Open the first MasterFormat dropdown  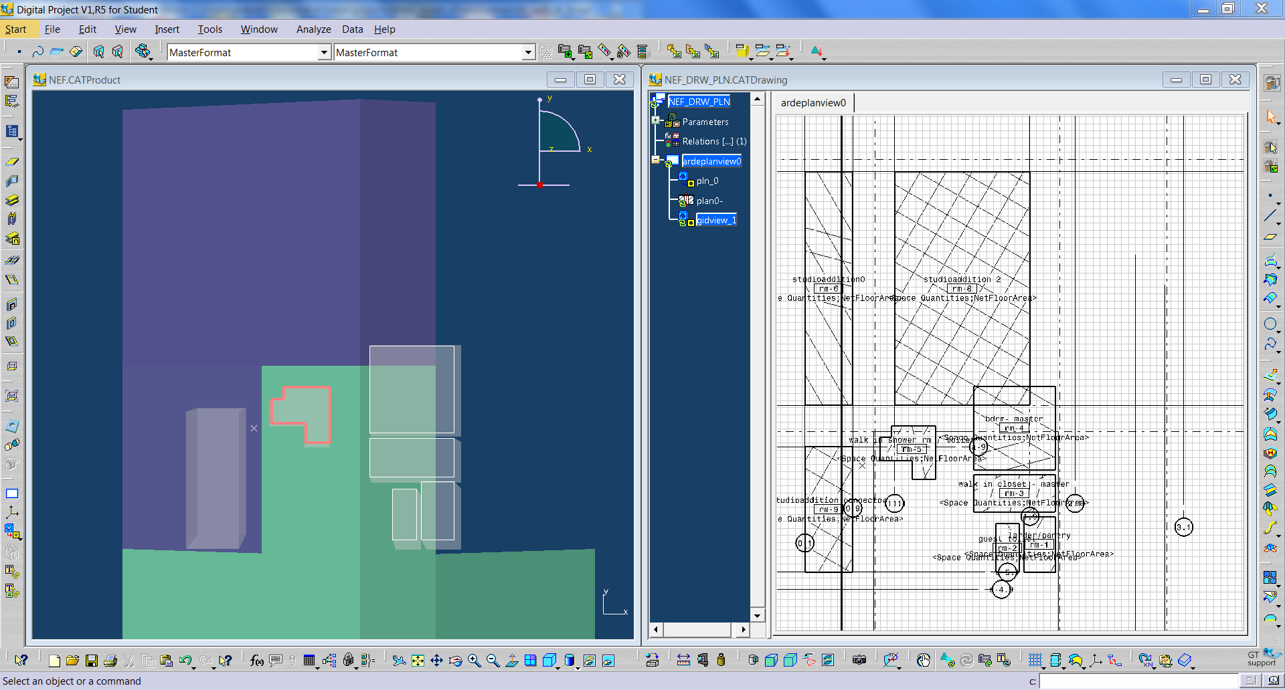point(324,52)
